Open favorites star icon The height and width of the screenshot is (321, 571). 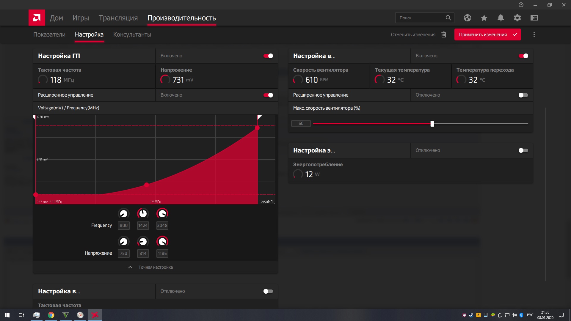tap(484, 18)
